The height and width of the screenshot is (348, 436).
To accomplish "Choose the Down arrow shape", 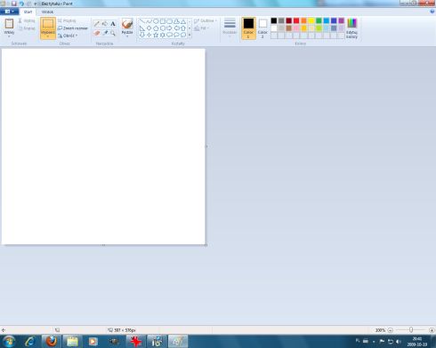I will tap(142, 35).
